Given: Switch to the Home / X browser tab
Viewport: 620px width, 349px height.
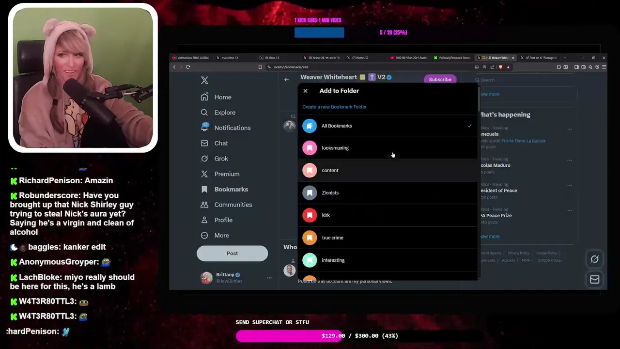Looking at the screenshot, I should click(366, 58).
